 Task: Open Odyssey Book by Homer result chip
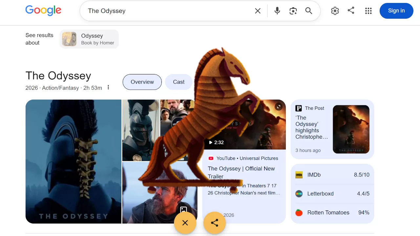pos(89,39)
